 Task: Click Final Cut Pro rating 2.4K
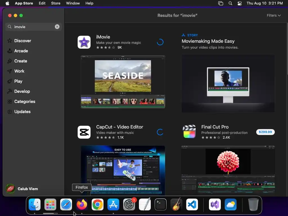click(216, 137)
